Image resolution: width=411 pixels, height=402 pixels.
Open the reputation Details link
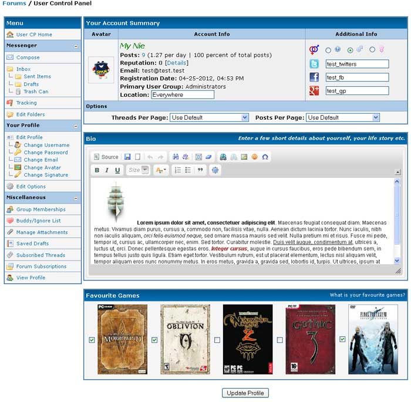[177, 63]
